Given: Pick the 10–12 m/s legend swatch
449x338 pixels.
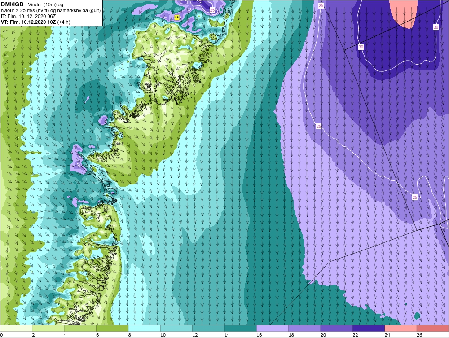Looking at the screenshot, I should pyautogui.click(x=176, y=328).
